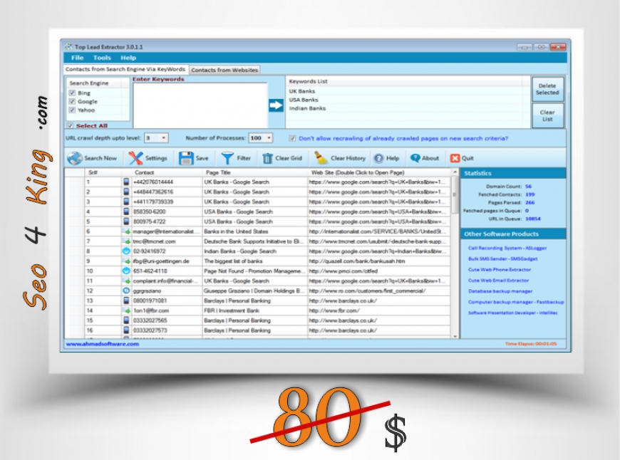Toggle the Yahoo search engine checkbox
Image resolution: width=620 pixels, height=460 pixels.
pos(72,110)
